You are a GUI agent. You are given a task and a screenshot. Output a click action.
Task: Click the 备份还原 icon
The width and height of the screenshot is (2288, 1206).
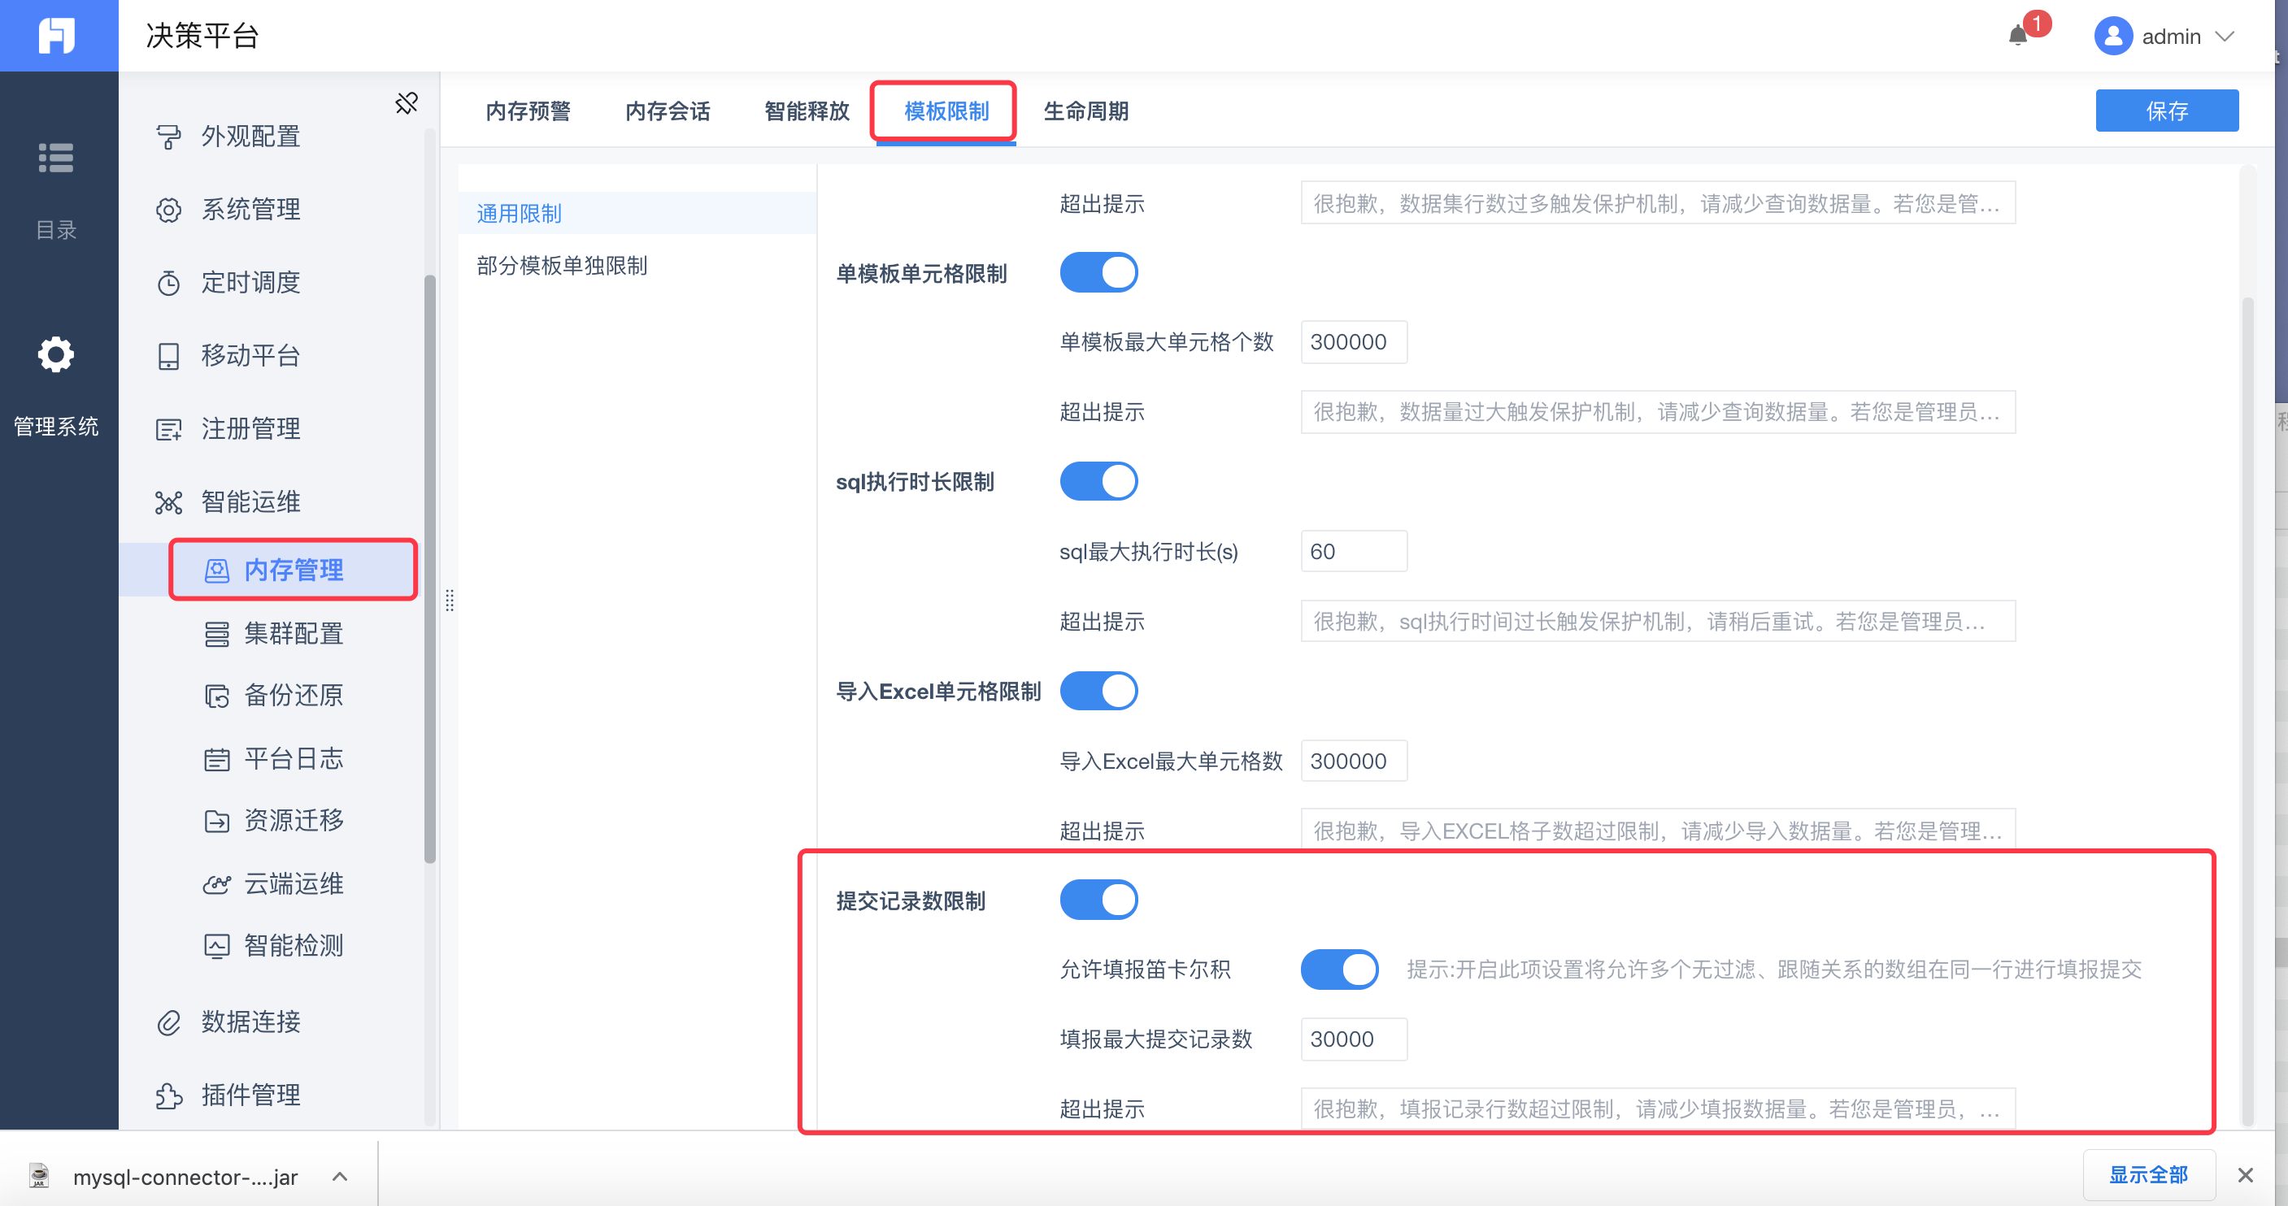click(x=217, y=696)
